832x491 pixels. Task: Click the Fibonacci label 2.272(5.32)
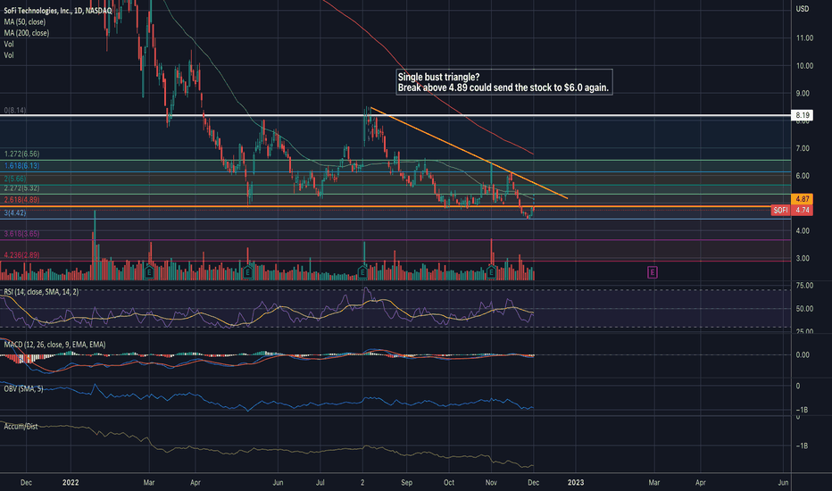(21, 187)
